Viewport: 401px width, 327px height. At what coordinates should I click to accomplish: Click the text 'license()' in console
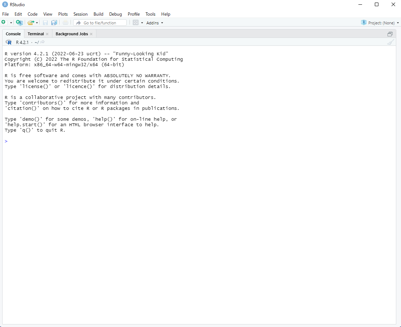(35, 87)
